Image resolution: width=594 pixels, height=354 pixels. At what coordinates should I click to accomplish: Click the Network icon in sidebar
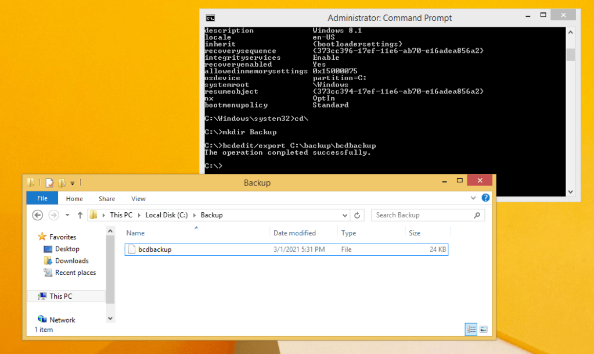click(42, 319)
